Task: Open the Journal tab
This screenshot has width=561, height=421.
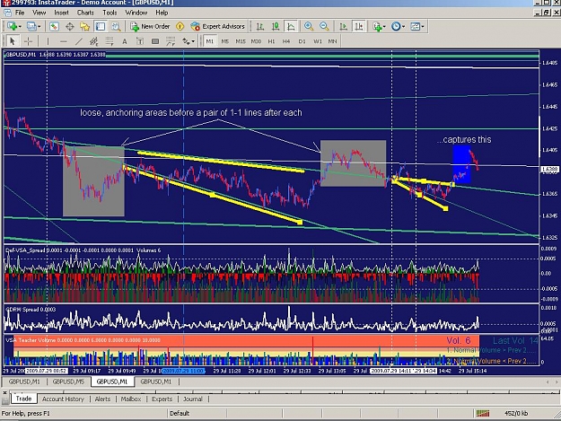Action: coord(193,399)
